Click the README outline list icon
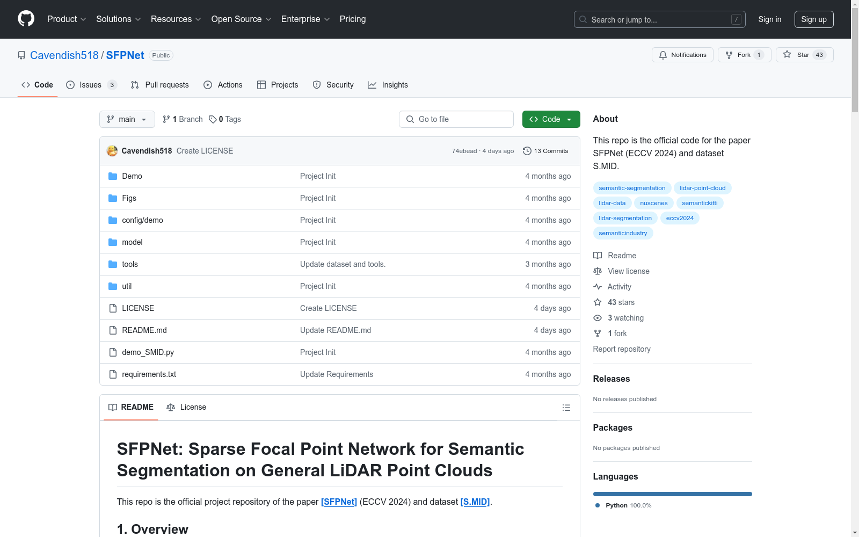This screenshot has height=537, width=859. (x=566, y=408)
